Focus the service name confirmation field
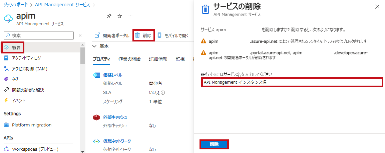Viewport: 385px width, 153px height. [x=292, y=82]
